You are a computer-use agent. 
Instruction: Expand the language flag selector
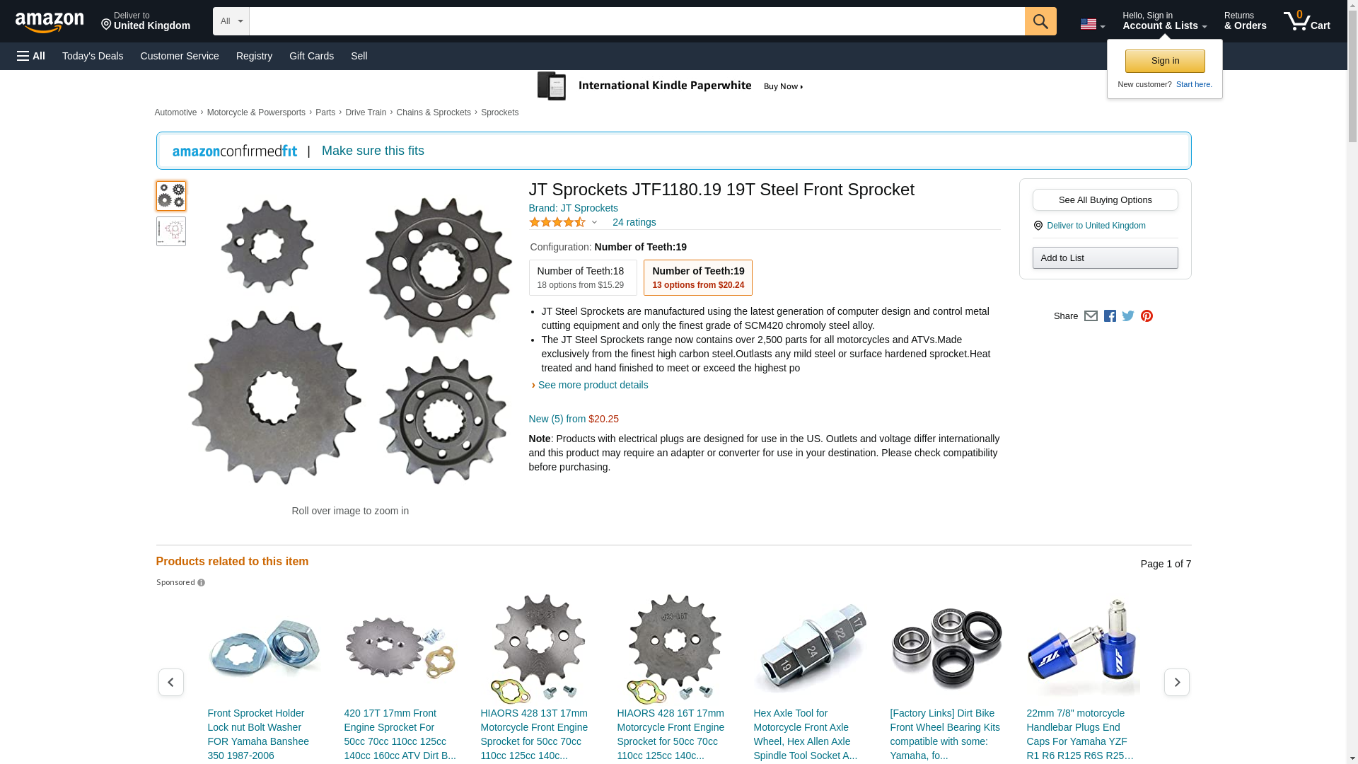pyautogui.click(x=1092, y=25)
